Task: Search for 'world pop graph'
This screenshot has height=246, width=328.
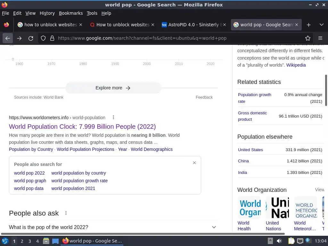Action: pos(30,181)
